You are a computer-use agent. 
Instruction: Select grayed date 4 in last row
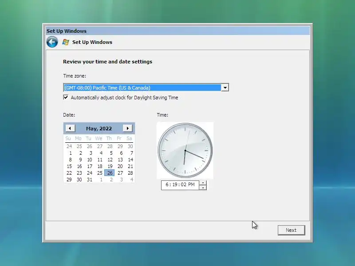coord(131,180)
